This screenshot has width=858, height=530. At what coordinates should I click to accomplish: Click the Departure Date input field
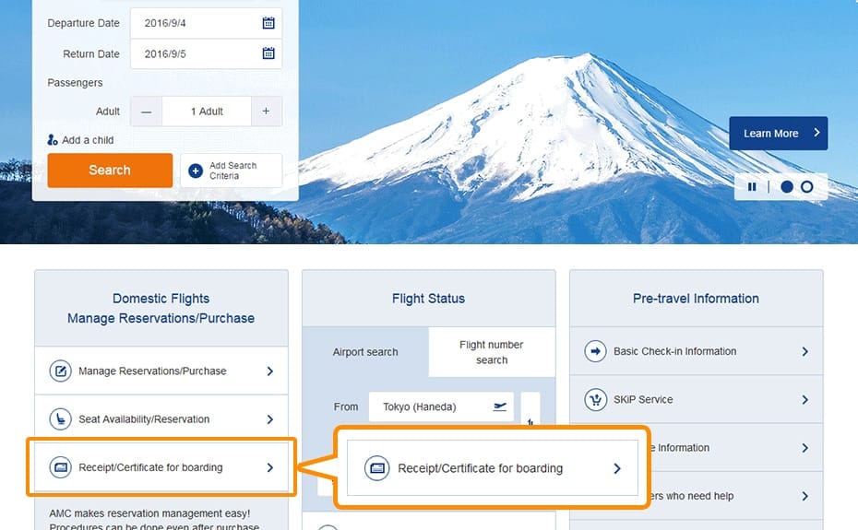point(194,24)
